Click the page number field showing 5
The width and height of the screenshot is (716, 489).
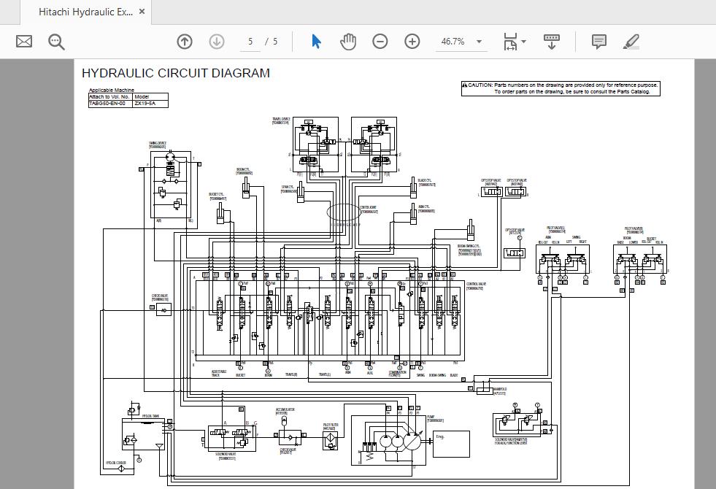(250, 42)
